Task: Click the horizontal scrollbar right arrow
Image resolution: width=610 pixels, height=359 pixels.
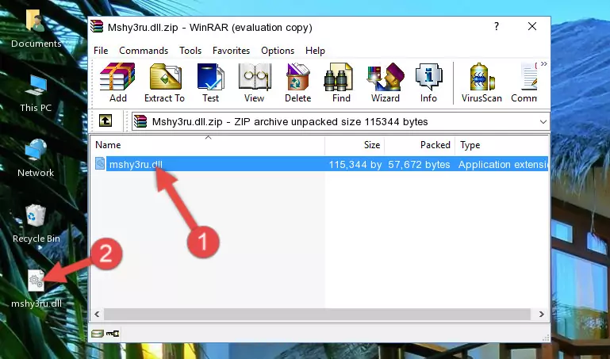Action: [541, 314]
